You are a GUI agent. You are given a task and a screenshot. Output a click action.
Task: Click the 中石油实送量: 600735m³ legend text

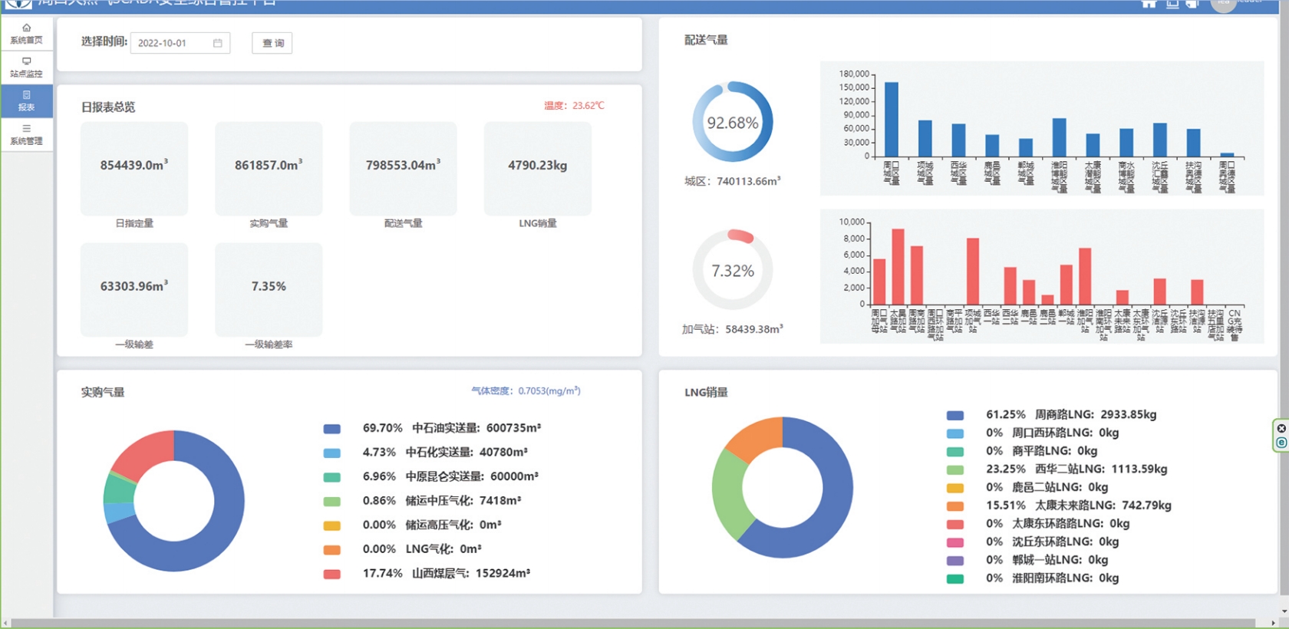pyautogui.click(x=476, y=428)
